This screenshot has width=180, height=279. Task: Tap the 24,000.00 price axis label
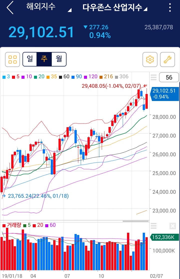pos(164,192)
